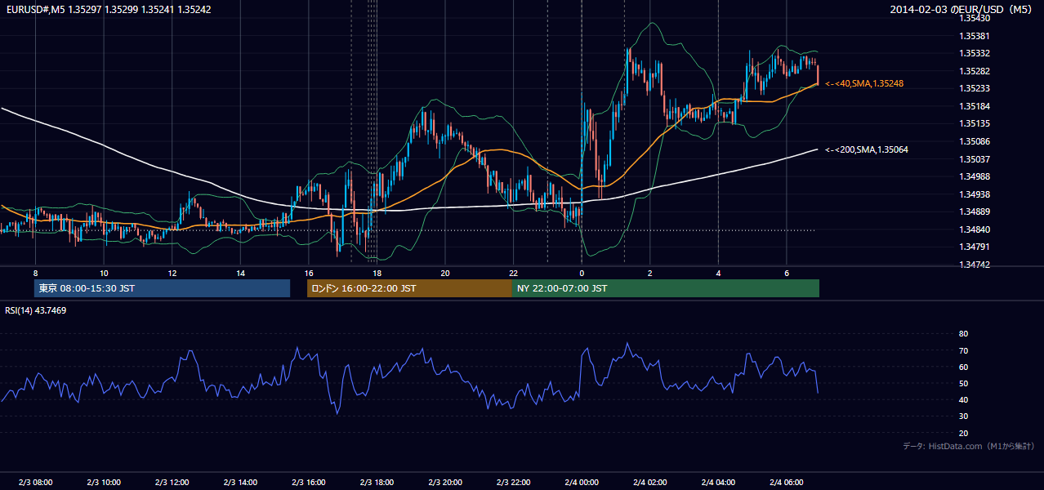Click price axis value 1.34742

(x=975, y=265)
